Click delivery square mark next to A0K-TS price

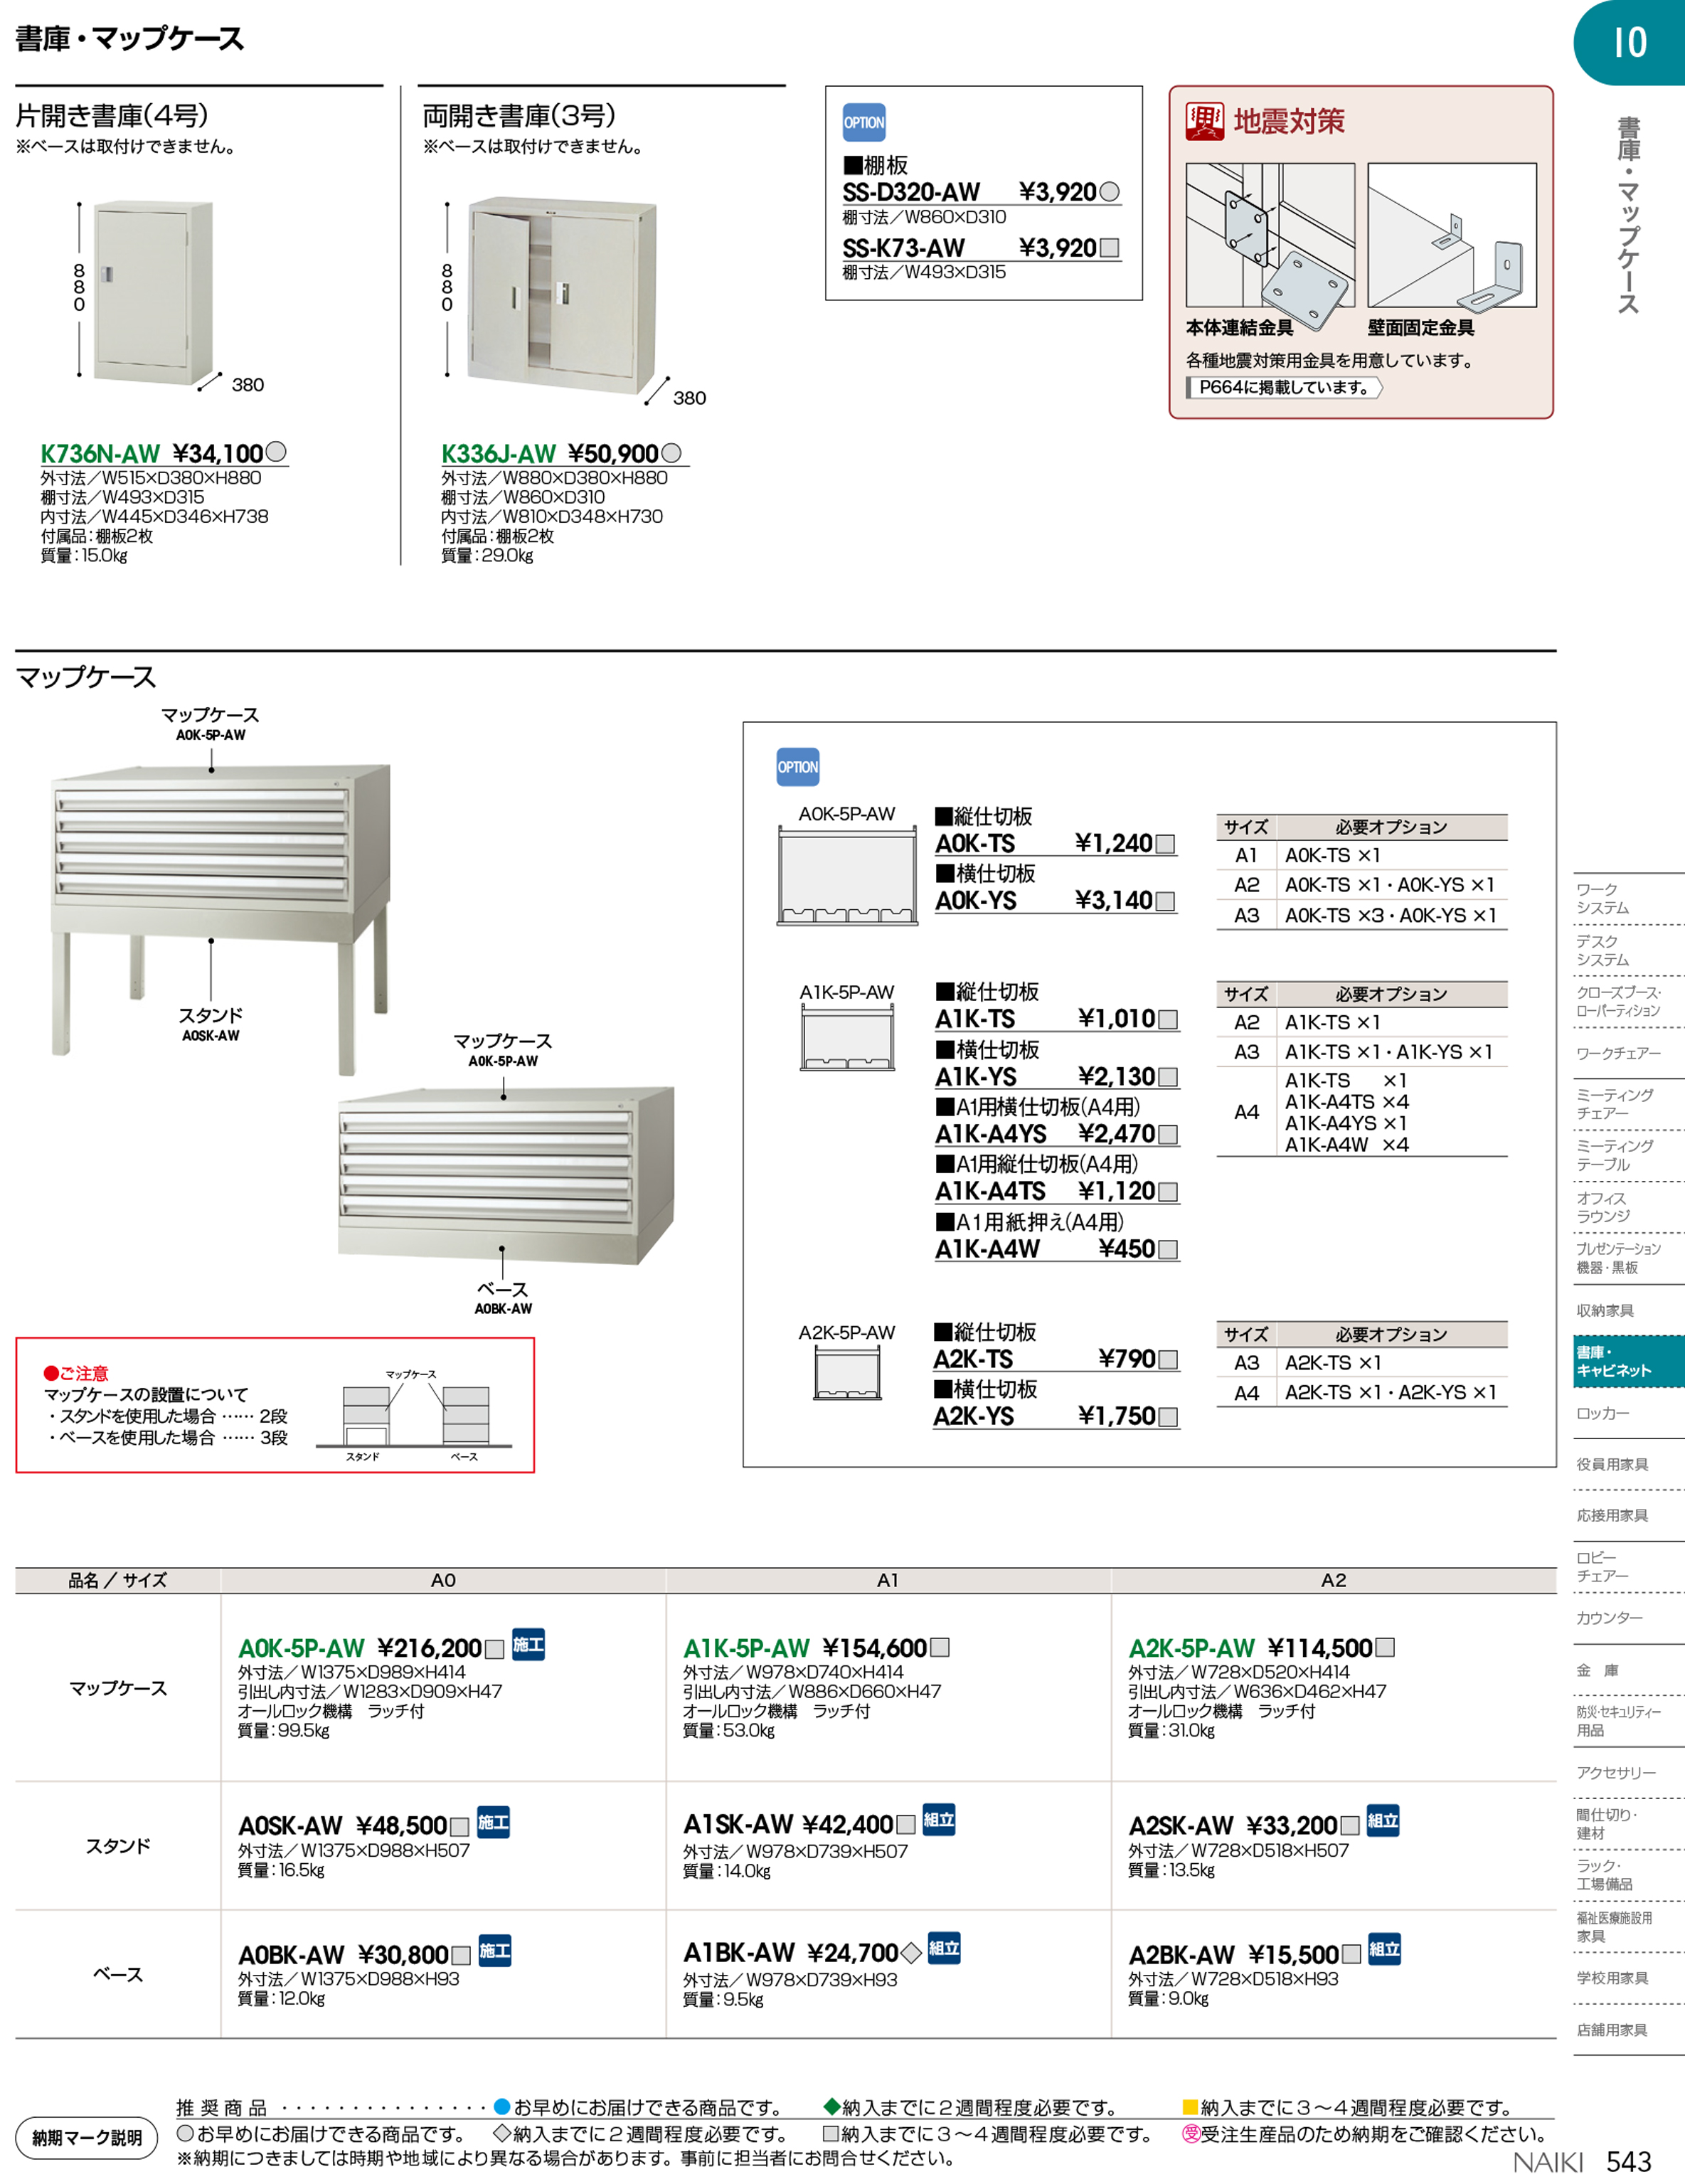point(1165,844)
